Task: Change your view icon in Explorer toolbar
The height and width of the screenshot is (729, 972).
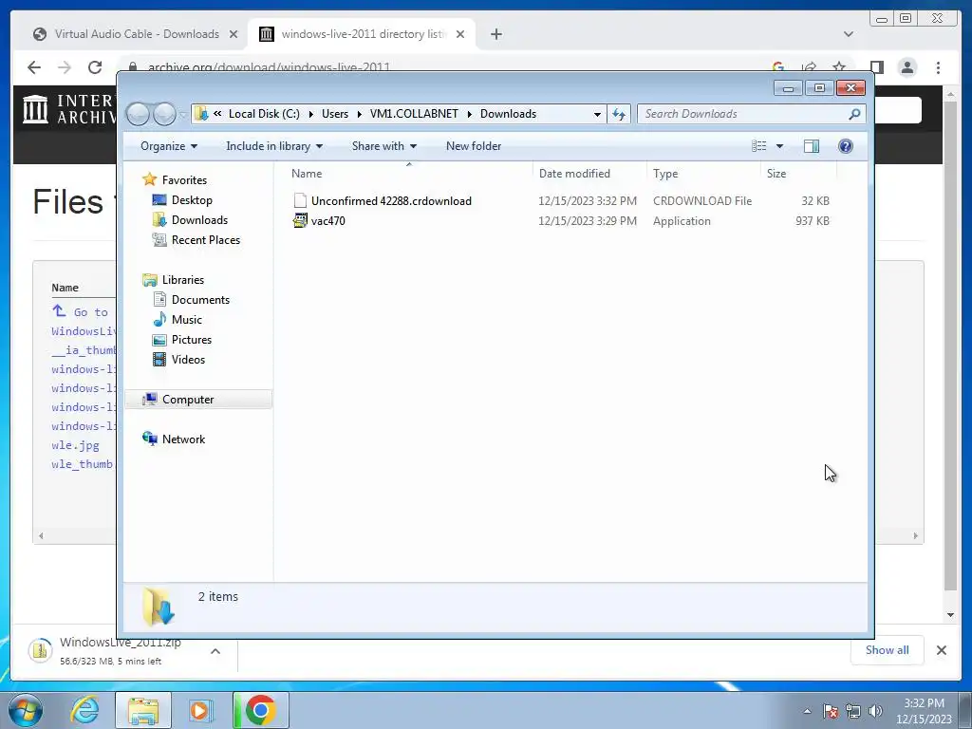Action: [758, 146]
